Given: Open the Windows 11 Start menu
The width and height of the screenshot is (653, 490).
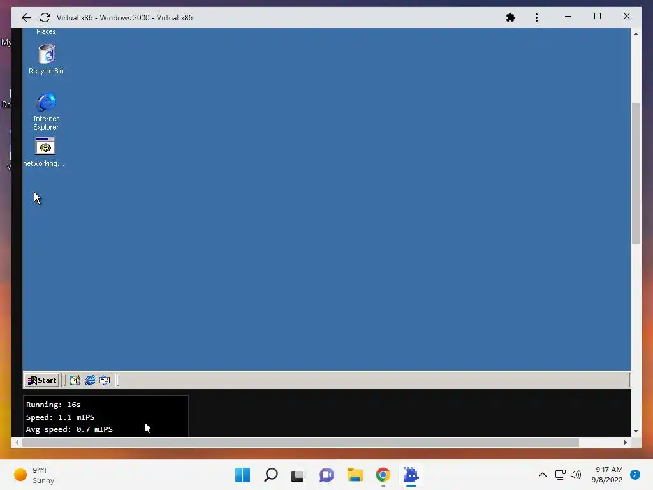Looking at the screenshot, I should [x=242, y=475].
